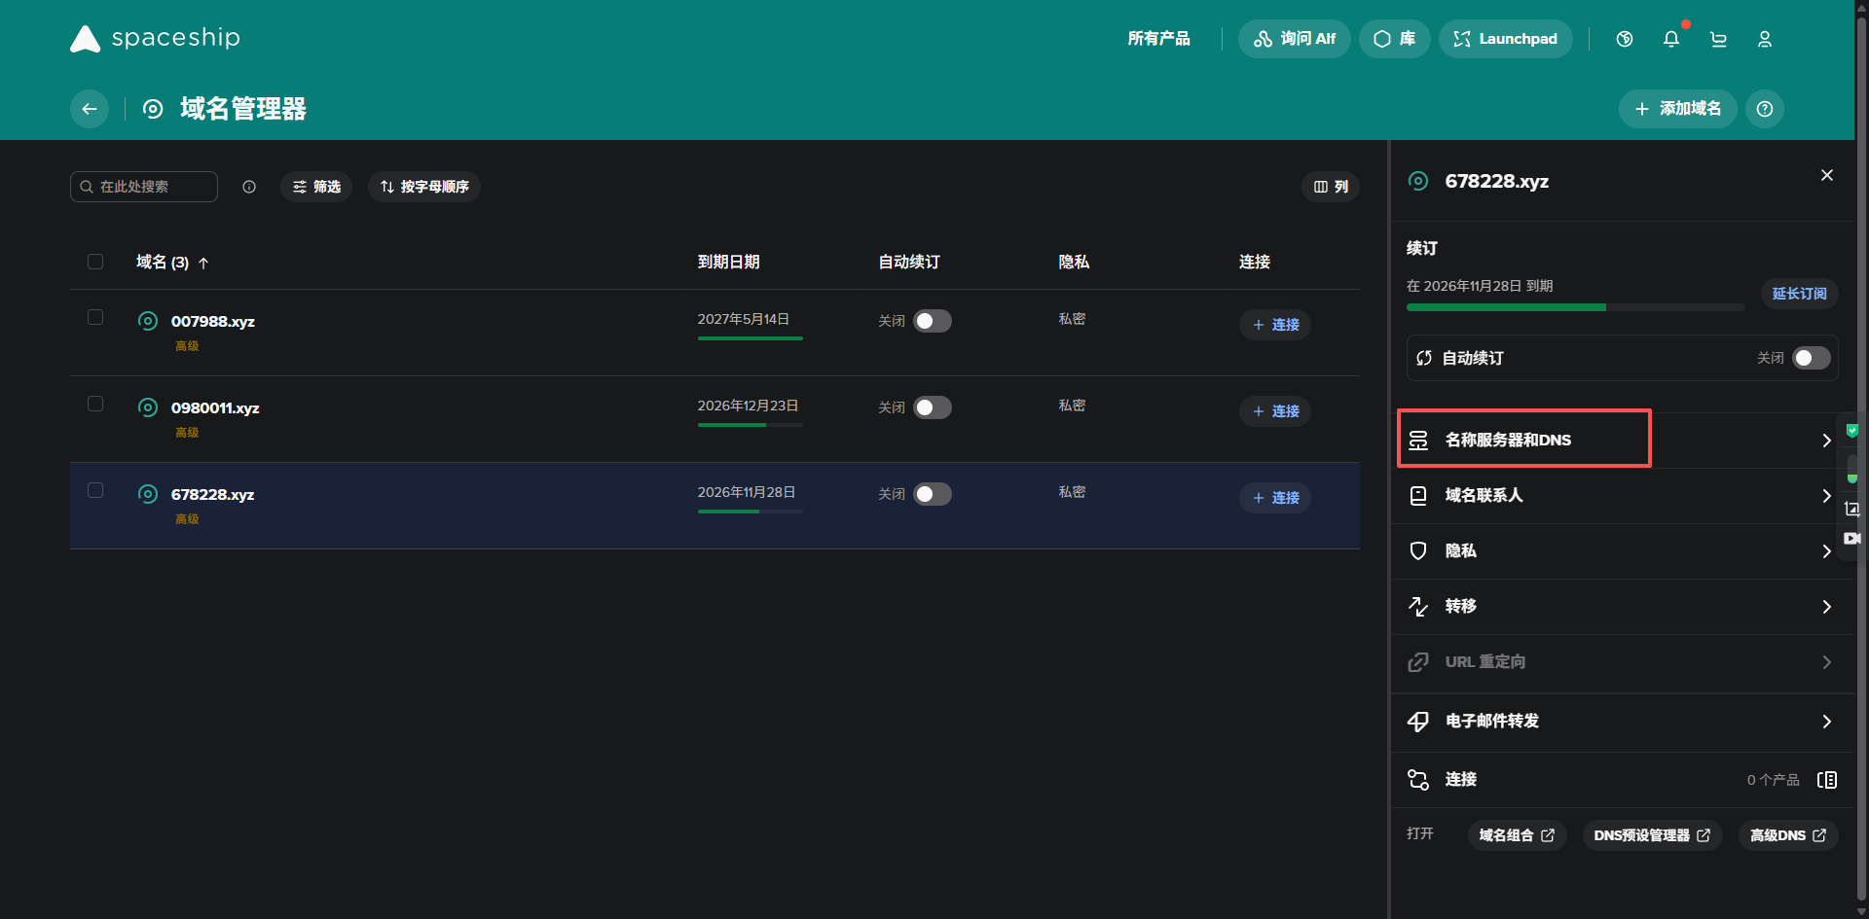Click 连接 button for 678228.xyz row
This screenshot has height=919, width=1869.
click(x=1275, y=498)
